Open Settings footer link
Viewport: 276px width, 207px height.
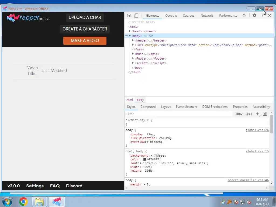pos(35,186)
